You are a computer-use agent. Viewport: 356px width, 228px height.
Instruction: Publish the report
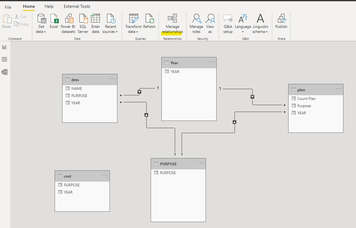tap(281, 21)
